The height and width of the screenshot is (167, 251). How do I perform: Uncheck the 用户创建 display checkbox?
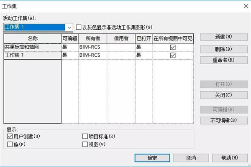(x=10, y=137)
